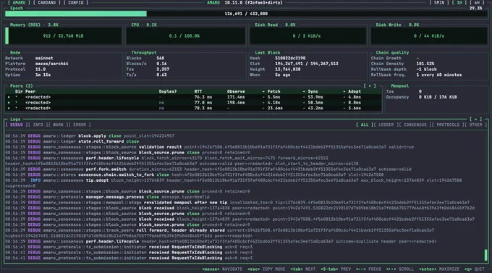The width and height of the screenshot is (492, 273).
Task: Select the 1H time range
Action: click(x=459, y=2)
